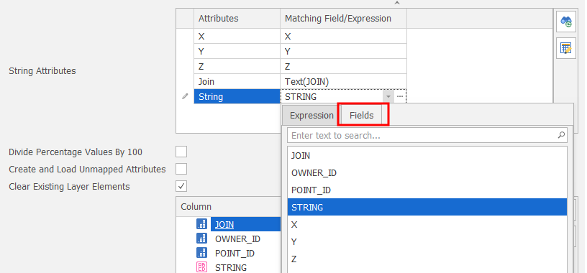
Task: Click the POINT_ID numeric column icon
Action: point(201,253)
